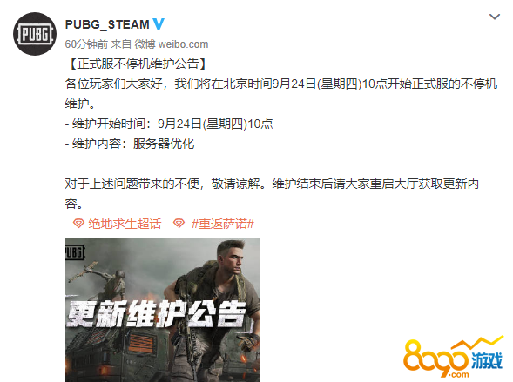This screenshot has width=513, height=382.
Task: Click diamond icon before 绝地求生超话
Action: [78, 224]
